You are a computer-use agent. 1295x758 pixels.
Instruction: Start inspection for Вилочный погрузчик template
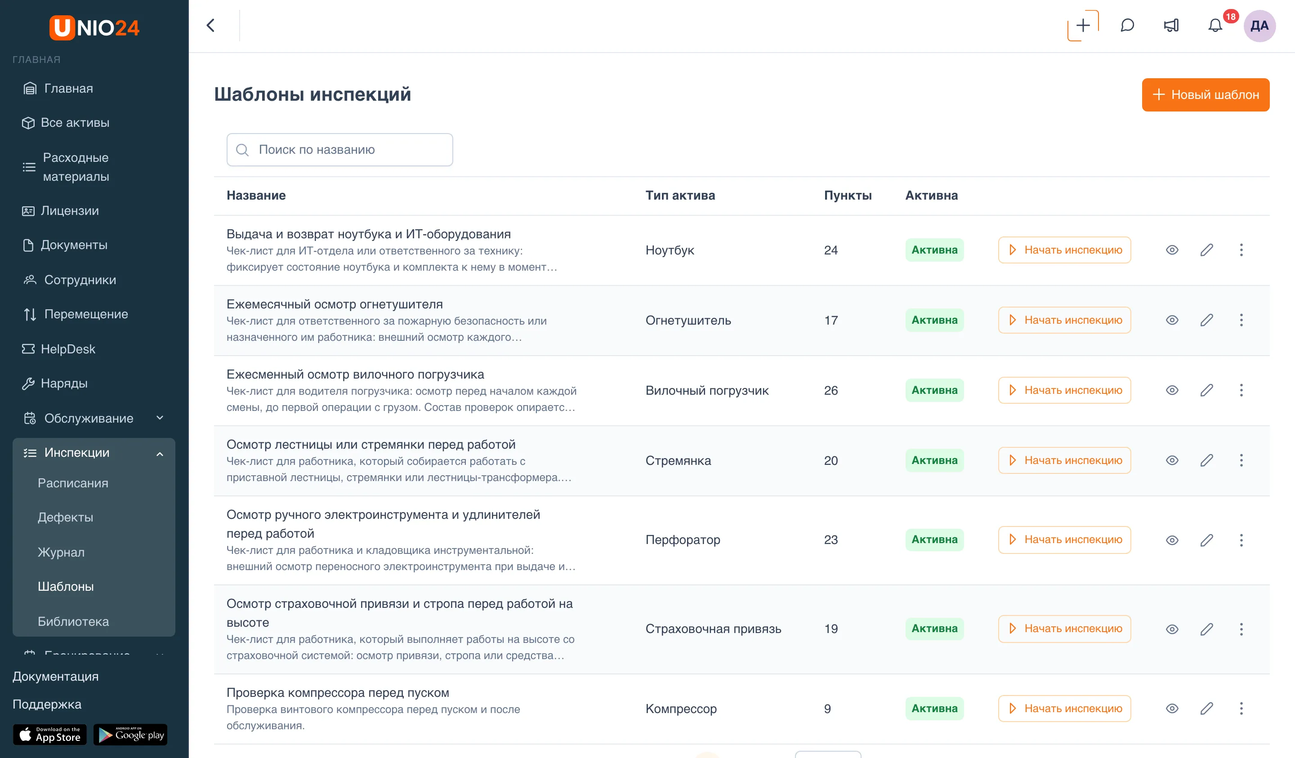[x=1064, y=391]
